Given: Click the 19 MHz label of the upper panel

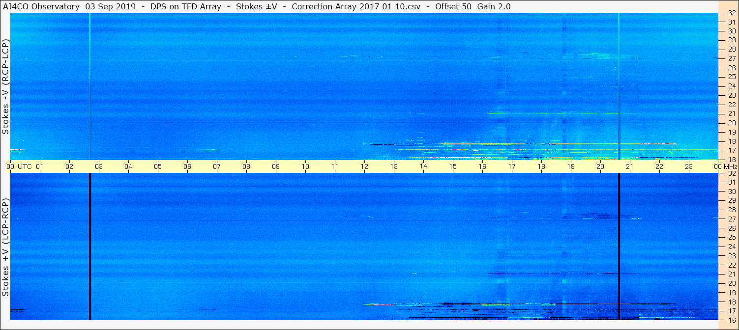Looking at the screenshot, I should tap(732, 132).
